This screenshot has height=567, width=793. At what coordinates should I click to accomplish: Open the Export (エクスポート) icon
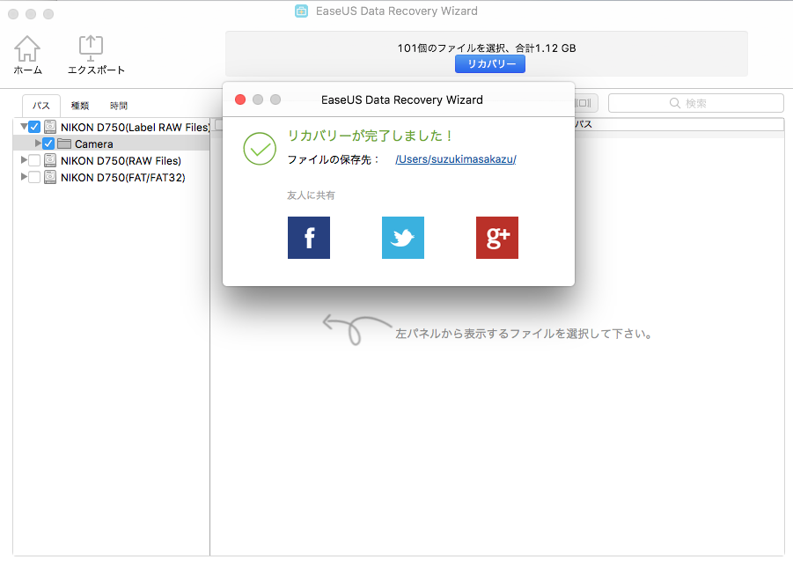click(91, 48)
